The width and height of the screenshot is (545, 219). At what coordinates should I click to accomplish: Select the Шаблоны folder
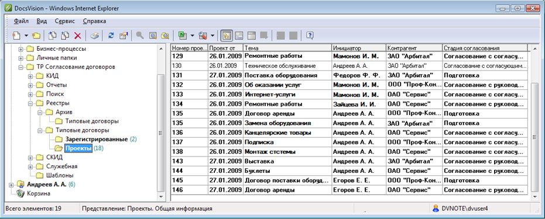(60, 175)
